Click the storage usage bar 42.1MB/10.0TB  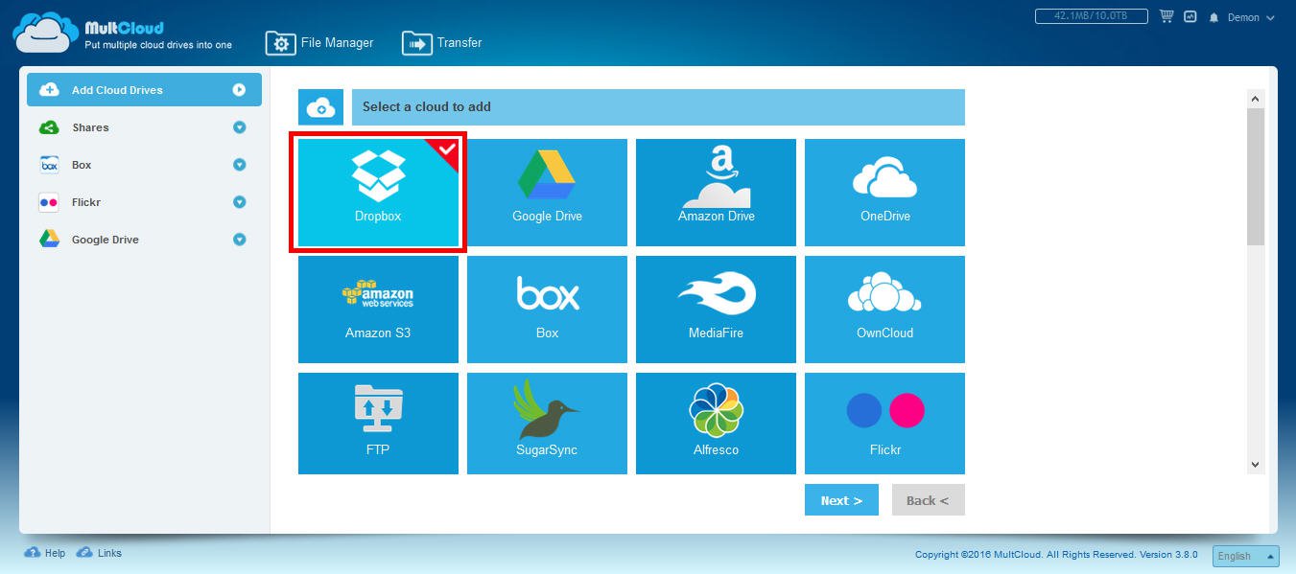coord(1092,16)
